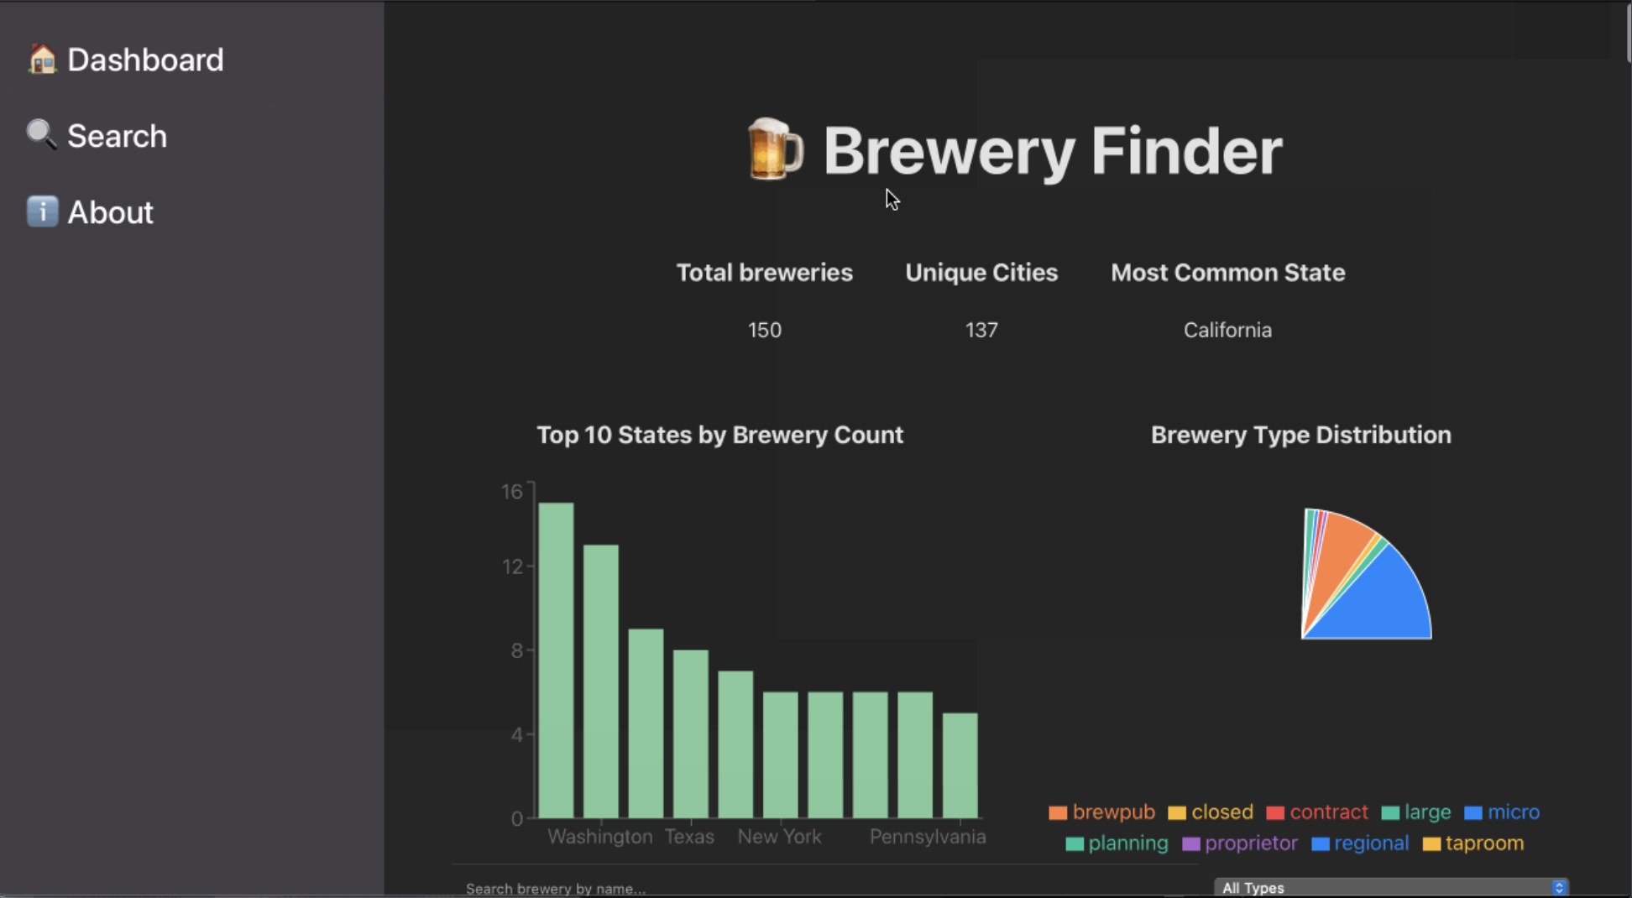Click the Total breweries heading

pyautogui.click(x=765, y=273)
